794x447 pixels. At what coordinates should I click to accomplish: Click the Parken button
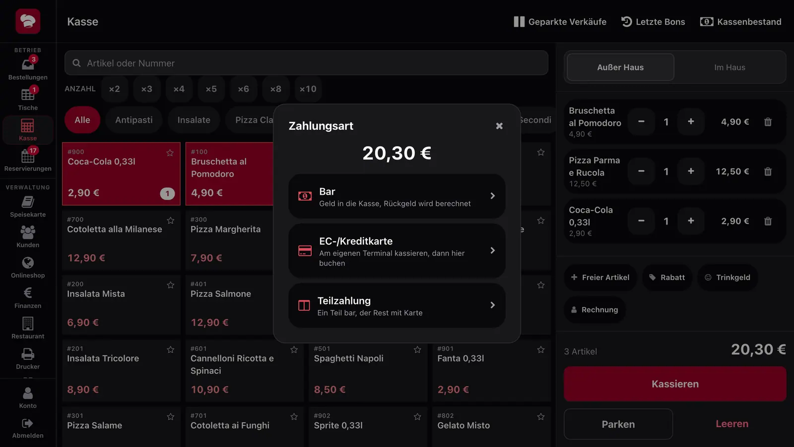pyautogui.click(x=618, y=424)
